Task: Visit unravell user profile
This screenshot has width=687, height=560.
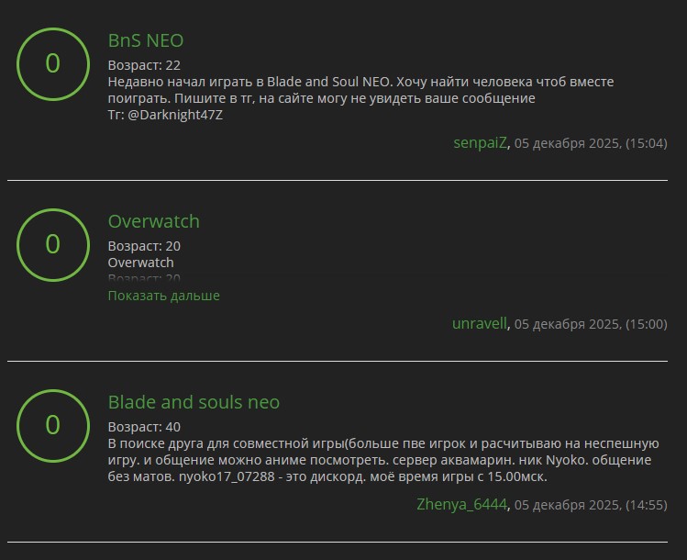Action: pos(479,323)
